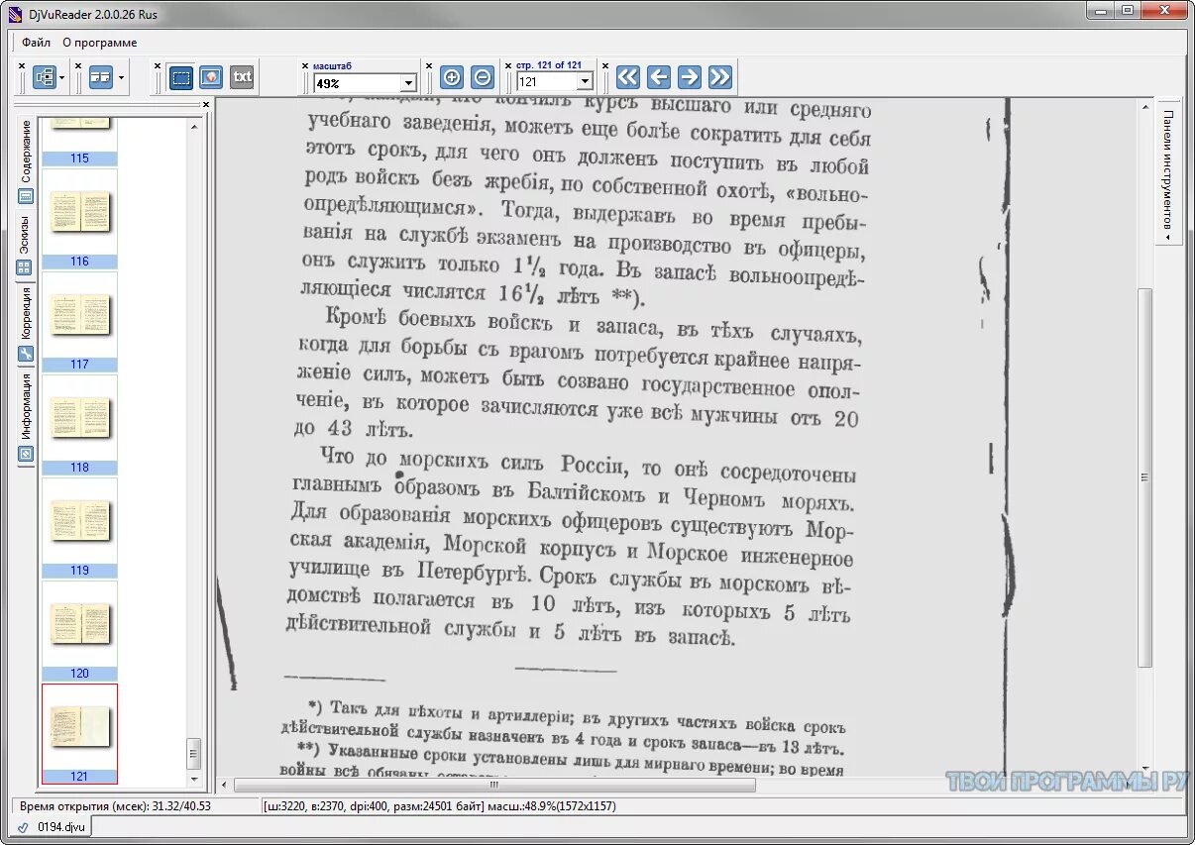Click the status bar image dimensions info
The width and height of the screenshot is (1195, 845).
pyautogui.click(x=439, y=806)
